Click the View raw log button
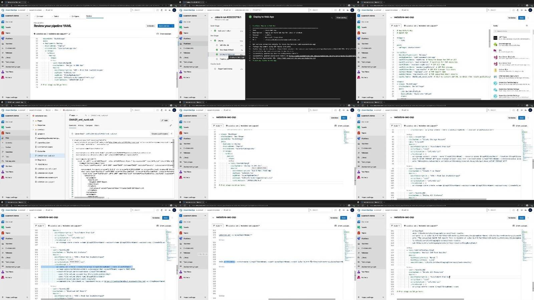The image size is (534, 300). [341, 18]
